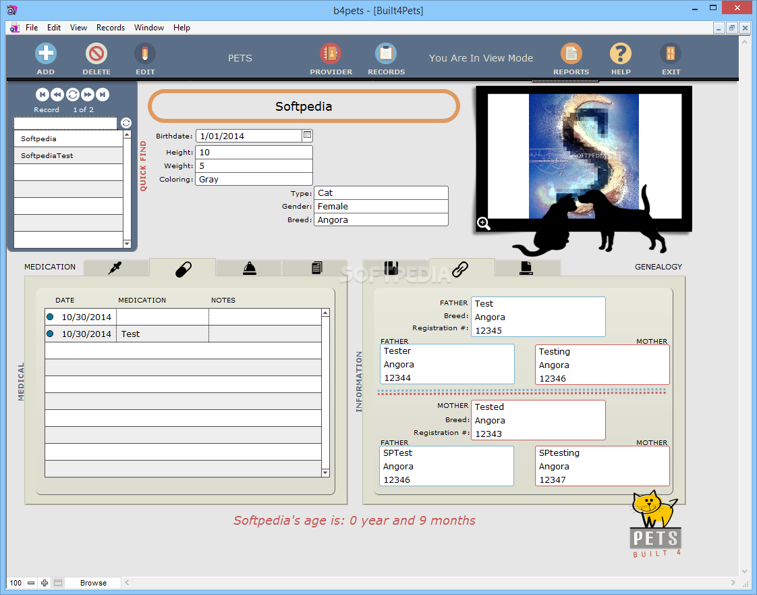Open the pill medication tab
Screen dimensions: 757x595
coord(183,269)
